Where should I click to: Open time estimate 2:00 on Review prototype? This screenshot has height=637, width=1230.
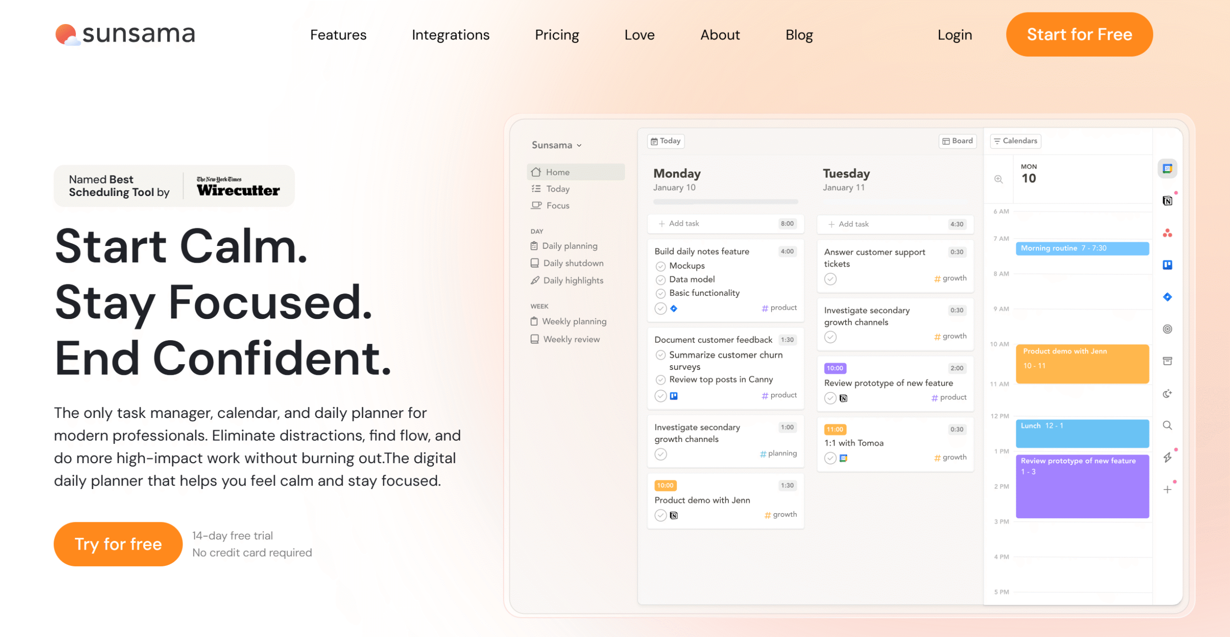[957, 368]
